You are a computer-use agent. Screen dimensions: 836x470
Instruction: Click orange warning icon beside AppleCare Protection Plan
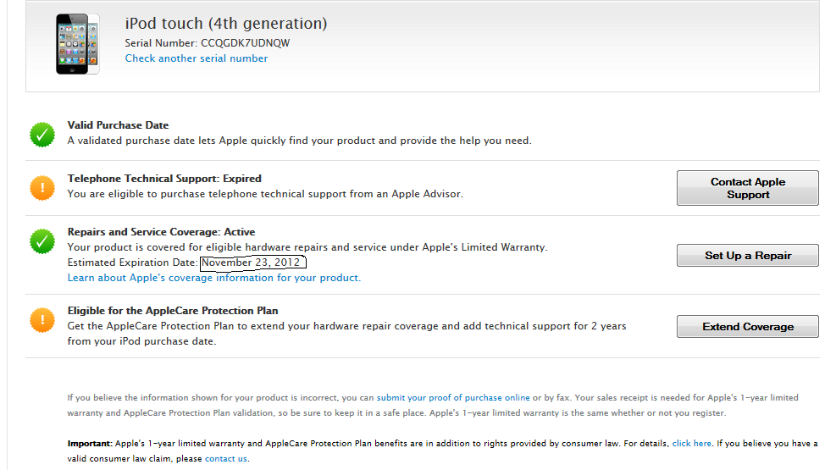coord(42,320)
